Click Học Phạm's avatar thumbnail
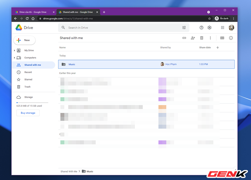This screenshot has height=180, width=251. click(x=162, y=64)
